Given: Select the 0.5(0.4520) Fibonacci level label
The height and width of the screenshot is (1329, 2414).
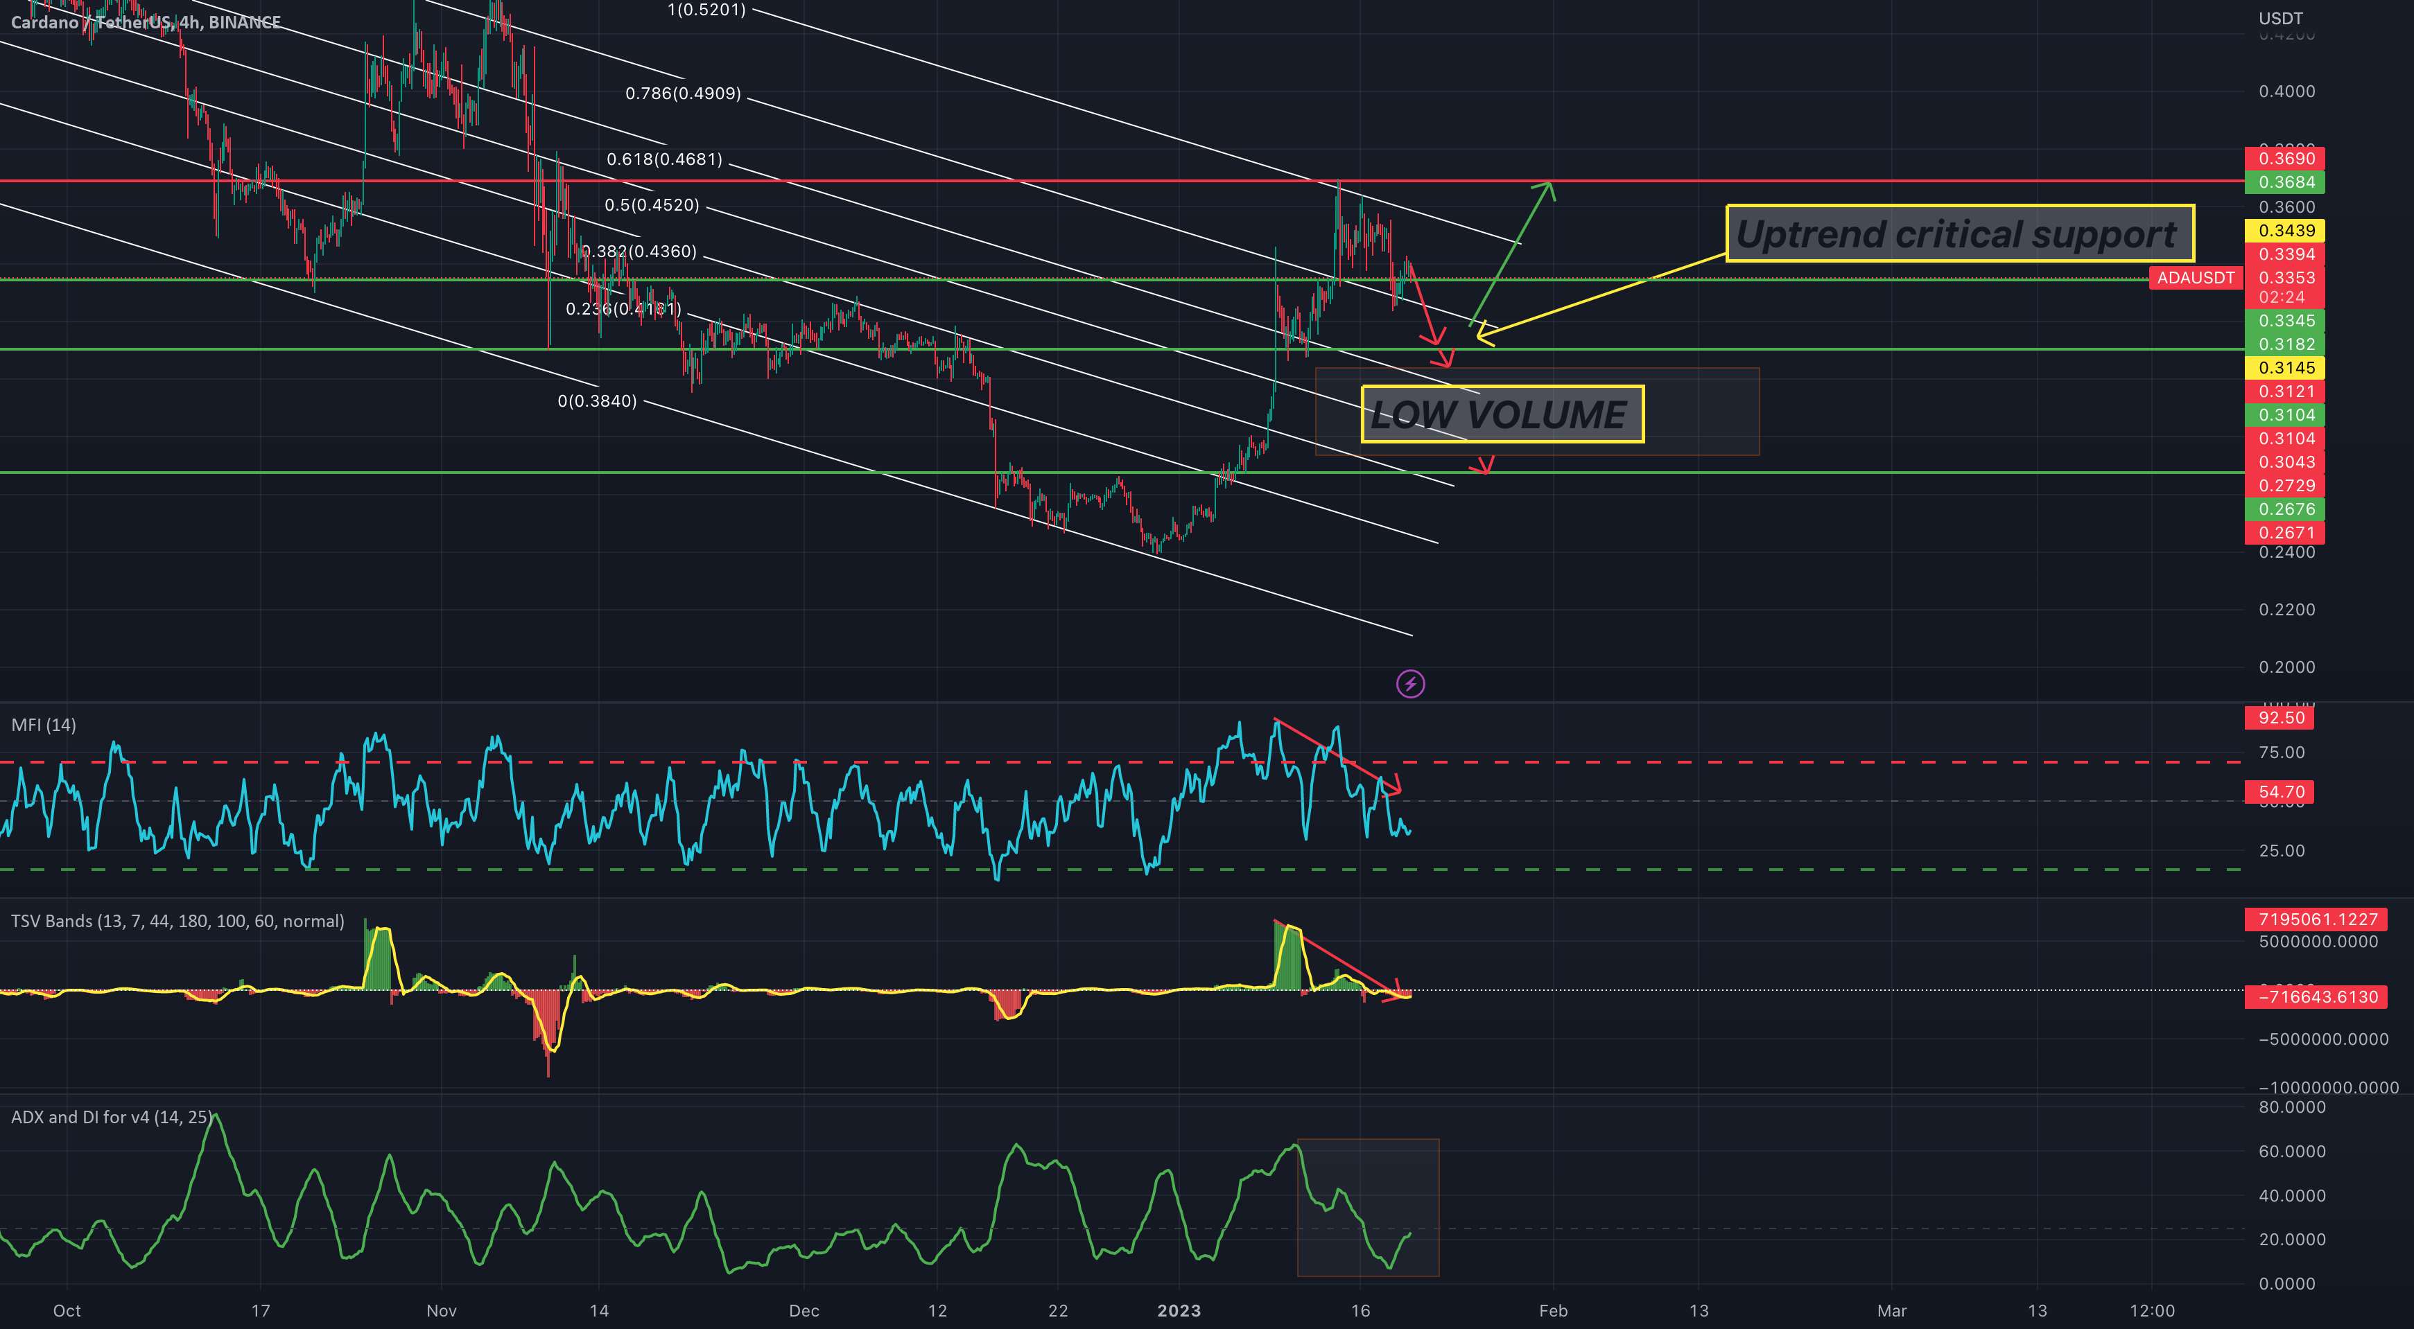Looking at the screenshot, I should coord(652,205).
